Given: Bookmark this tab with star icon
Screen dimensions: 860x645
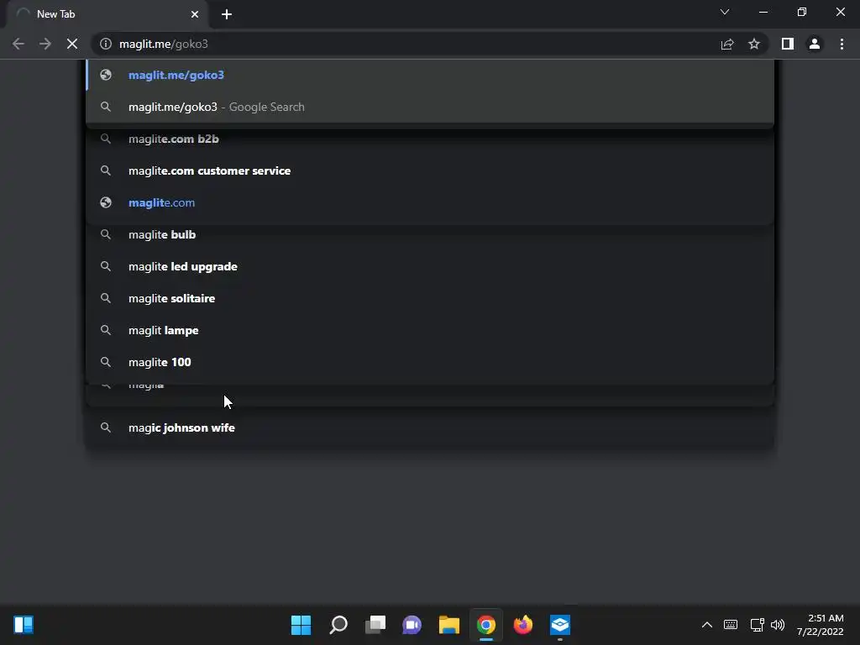Looking at the screenshot, I should point(754,44).
